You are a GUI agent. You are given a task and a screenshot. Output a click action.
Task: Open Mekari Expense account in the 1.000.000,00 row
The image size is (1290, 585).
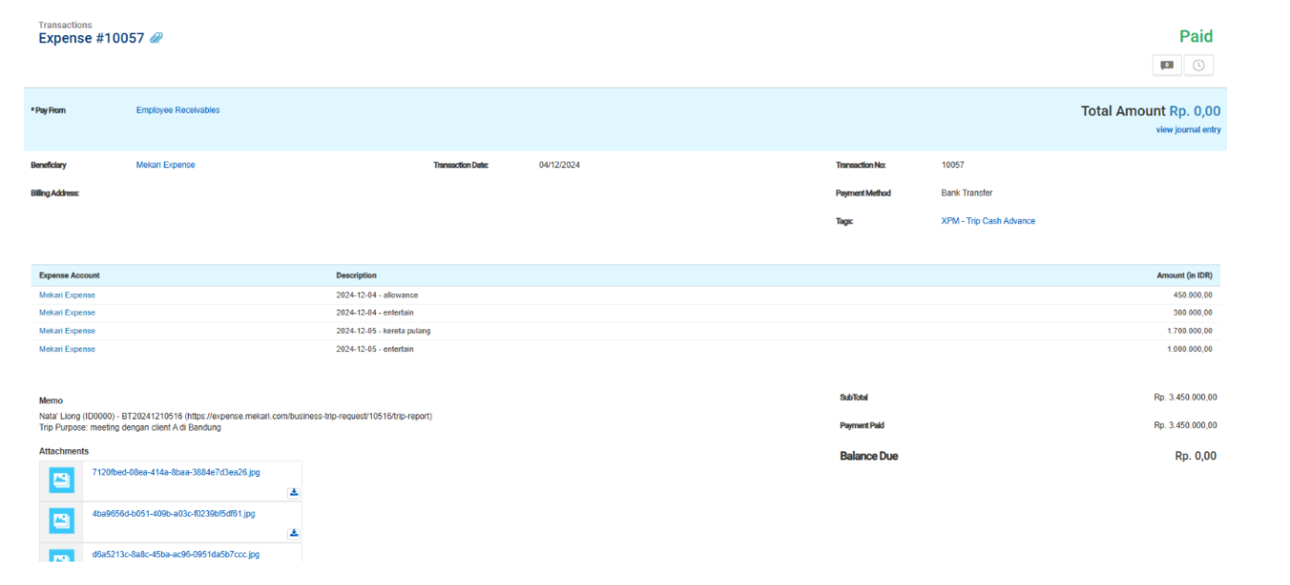click(x=67, y=349)
